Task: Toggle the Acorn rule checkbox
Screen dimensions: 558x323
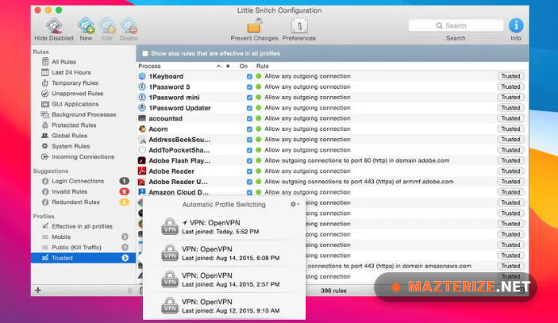Action: click(250, 129)
